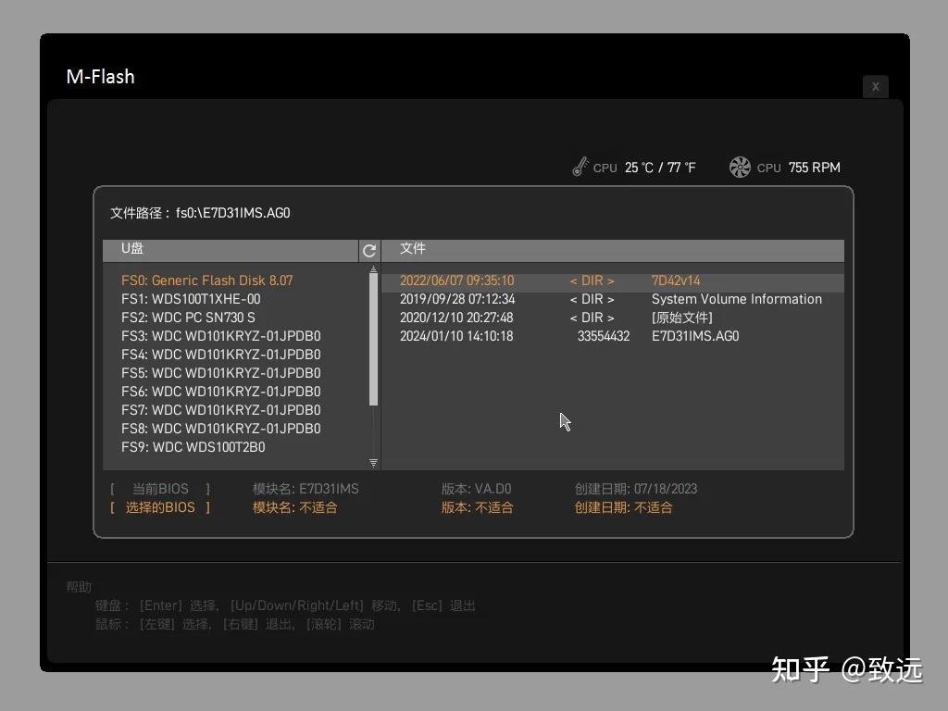Open the 7D42v14 directory
This screenshot has width=948, height=711.
click(675, 280)
